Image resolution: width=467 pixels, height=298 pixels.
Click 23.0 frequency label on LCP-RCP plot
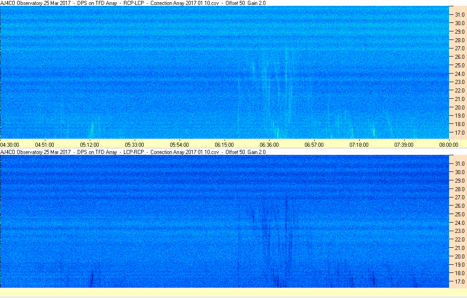coord(459,231)
